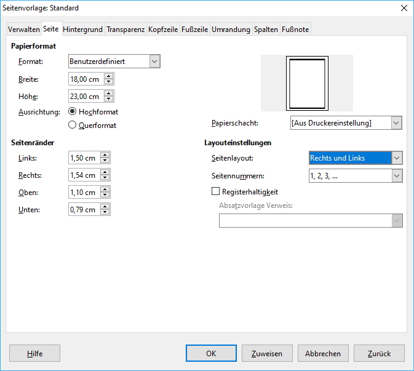Increase Breite with up arrow
This screenshot has height=371, width=414.
point(109,76)
